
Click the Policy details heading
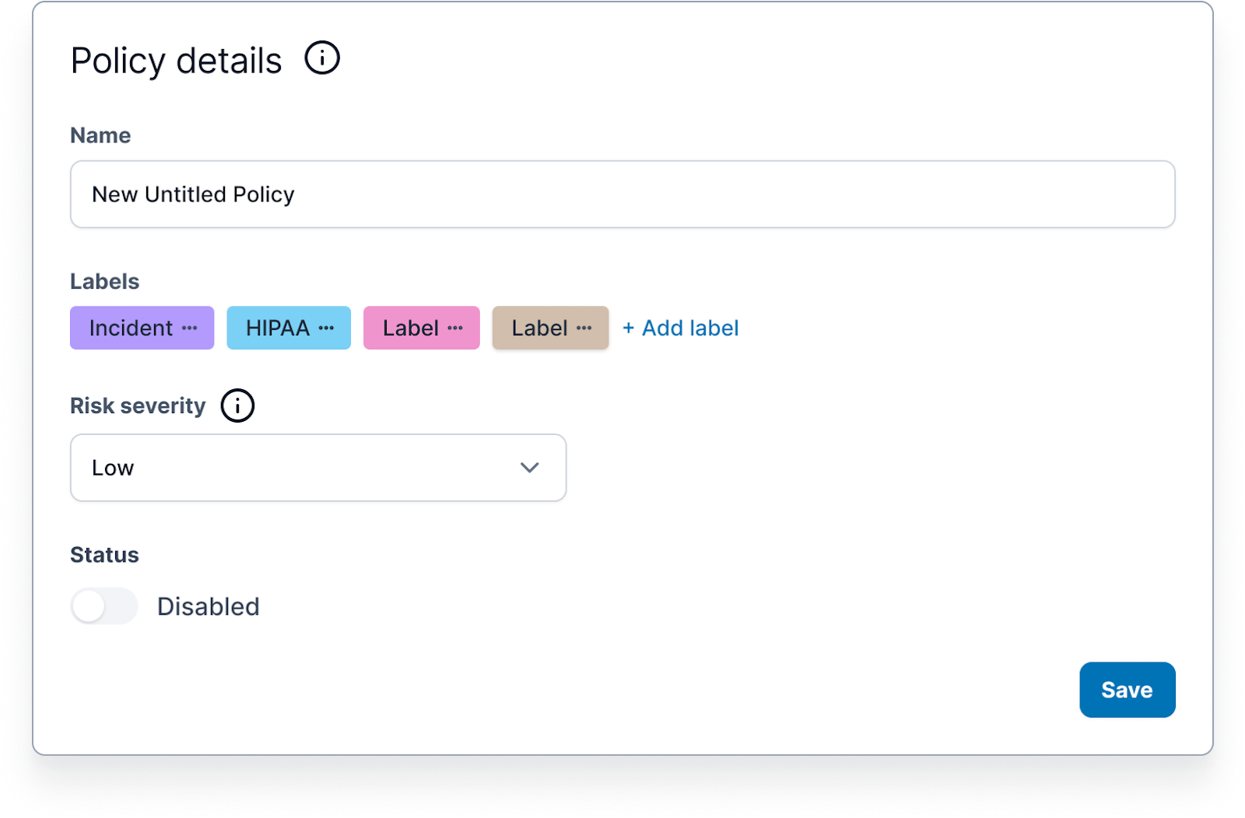pyautogui.click(x=177, y=61)
